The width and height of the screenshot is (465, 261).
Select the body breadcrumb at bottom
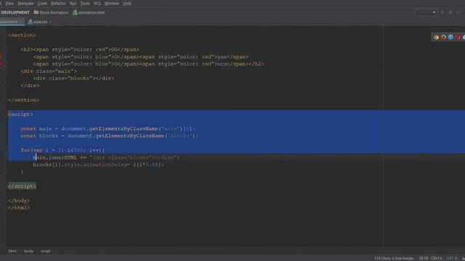(x=28, y=251)
